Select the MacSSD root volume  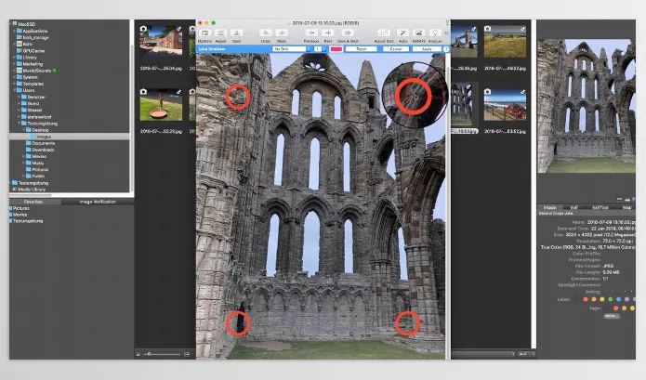click(x=23, y=24)
